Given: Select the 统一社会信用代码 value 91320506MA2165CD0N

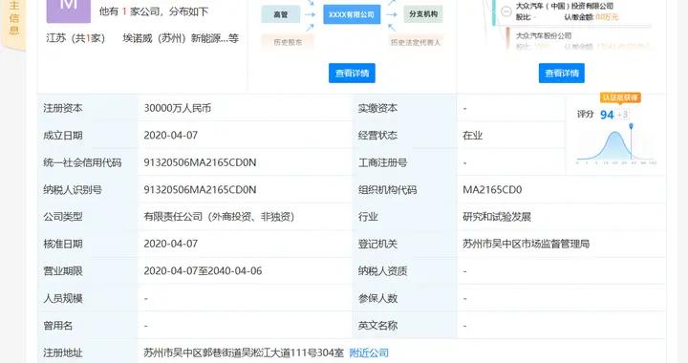Looking at the screenshot, I should 200,162.
